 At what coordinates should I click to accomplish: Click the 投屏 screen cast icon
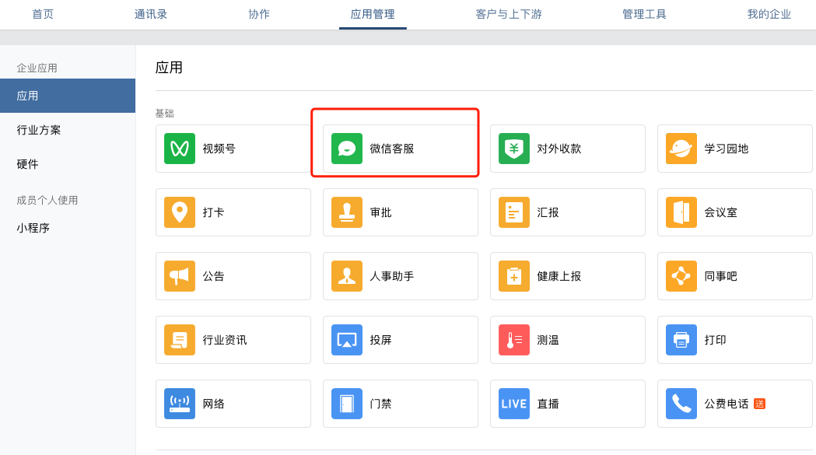[347, 339]
